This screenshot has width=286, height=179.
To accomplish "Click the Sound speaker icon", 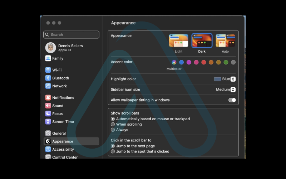I will click(x=48, y=106).
